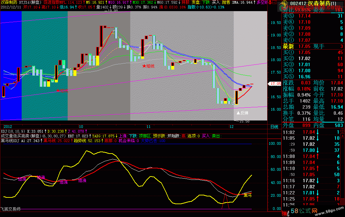The image size is (345, 217).
Task: Click the ERT:17.023 label
Action: 78,136
